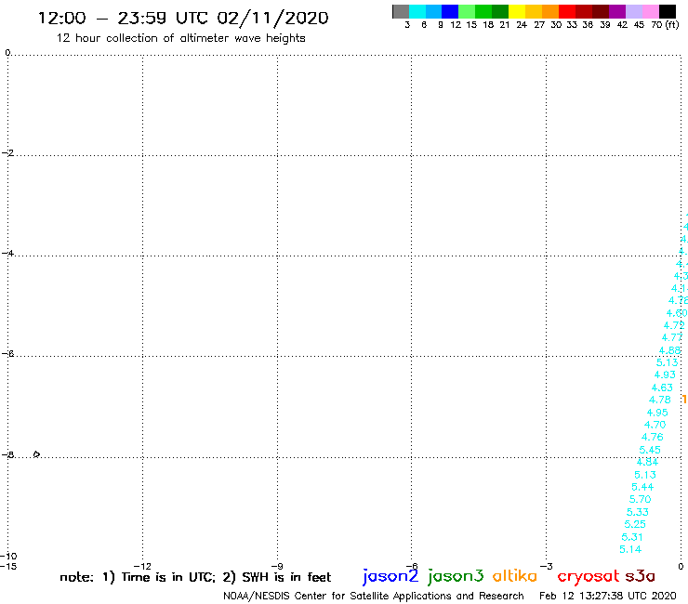
Task: Click the wave height value 4.93
Action: 665,374
